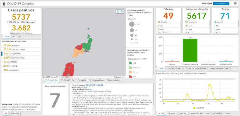
Task: Open the Casos activos map tab
Action: coord(83,80)
